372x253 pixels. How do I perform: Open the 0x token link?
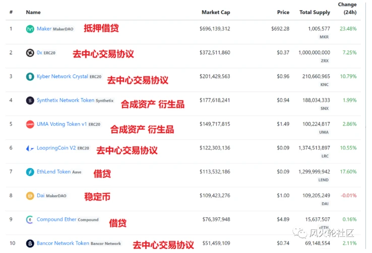(x=39, y=52)
